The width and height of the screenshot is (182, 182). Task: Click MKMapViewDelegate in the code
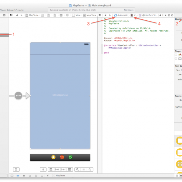(120, 48)
